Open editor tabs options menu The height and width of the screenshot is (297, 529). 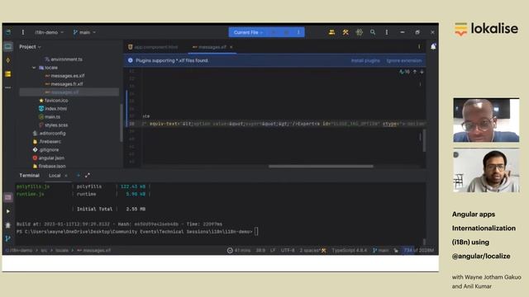419,47
